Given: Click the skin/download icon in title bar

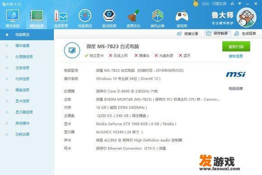Looking at the screenshot, I should tap(232, 4).
